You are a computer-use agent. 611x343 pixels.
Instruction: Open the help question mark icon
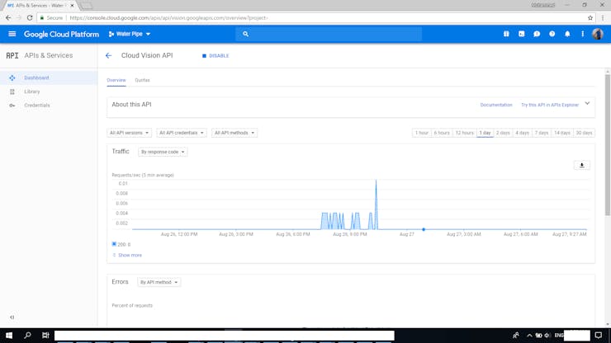pyautogui.click(x=552, y=34)
